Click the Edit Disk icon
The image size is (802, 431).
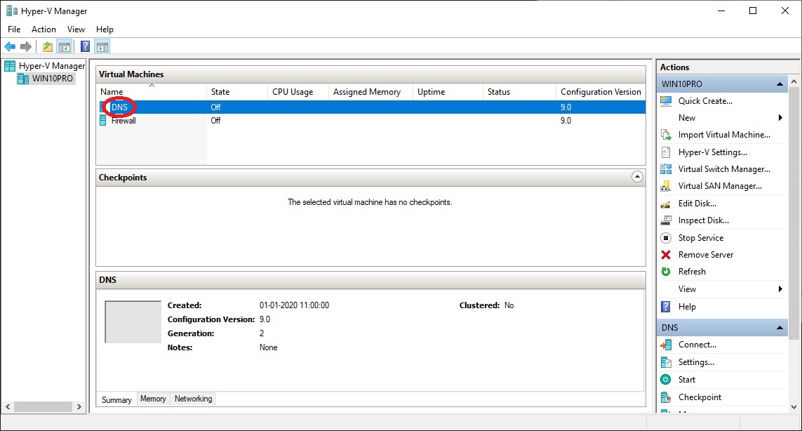click(666, 204)
